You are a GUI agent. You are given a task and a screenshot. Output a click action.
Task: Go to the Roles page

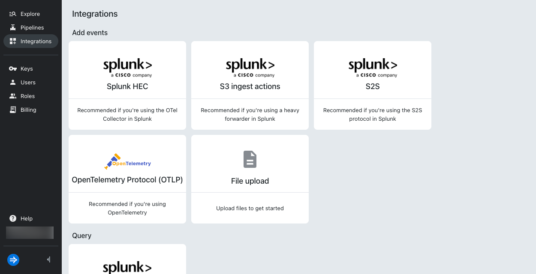(x=31, y=96)
